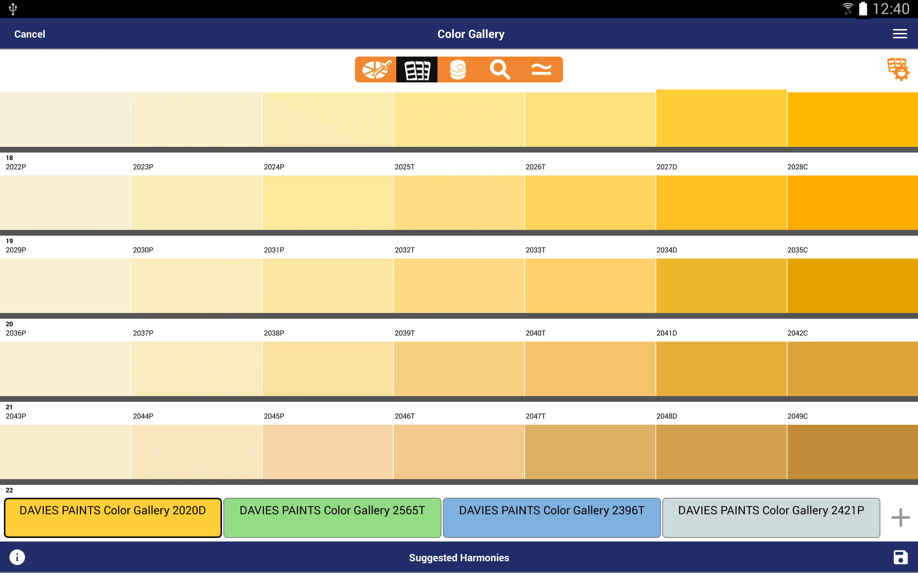Pick the 2022P color swatch
This screenshot has height=573, width=918.
coord(65,202)
